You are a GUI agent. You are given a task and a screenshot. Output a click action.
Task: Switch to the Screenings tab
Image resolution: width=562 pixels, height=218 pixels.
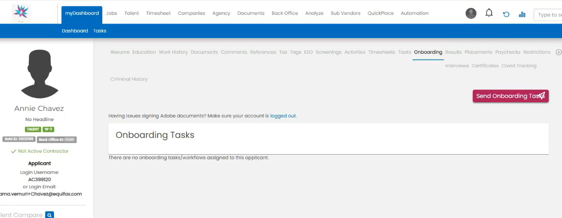[x=329, y=52]
